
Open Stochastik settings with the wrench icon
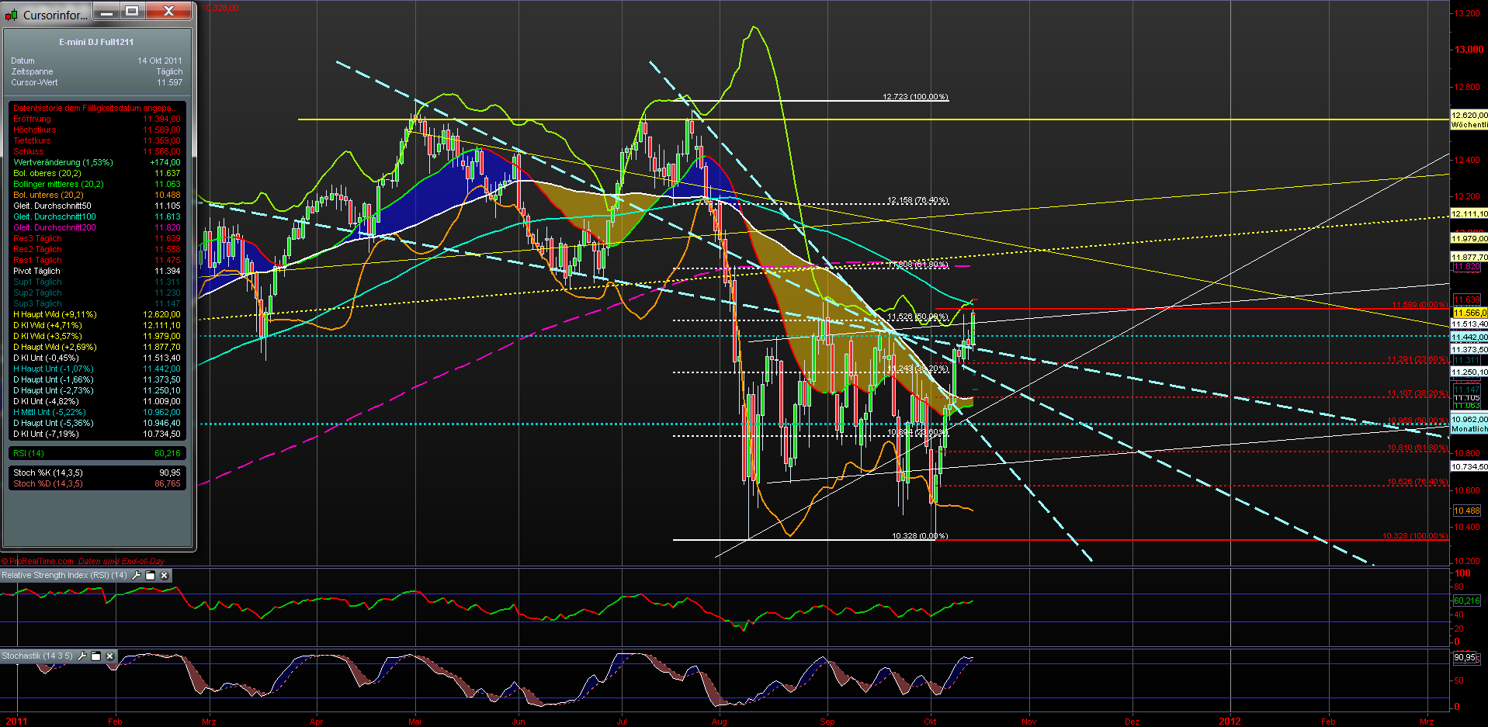tap(82, 656)
